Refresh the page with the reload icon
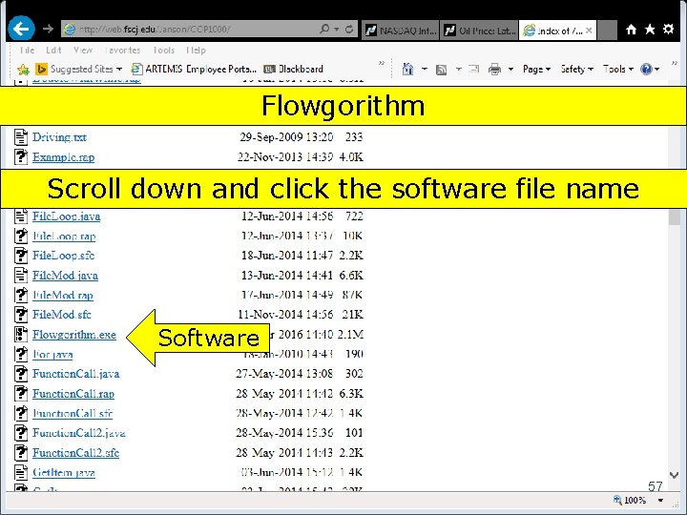Screen dimensions: 687x515 (349, 29)
